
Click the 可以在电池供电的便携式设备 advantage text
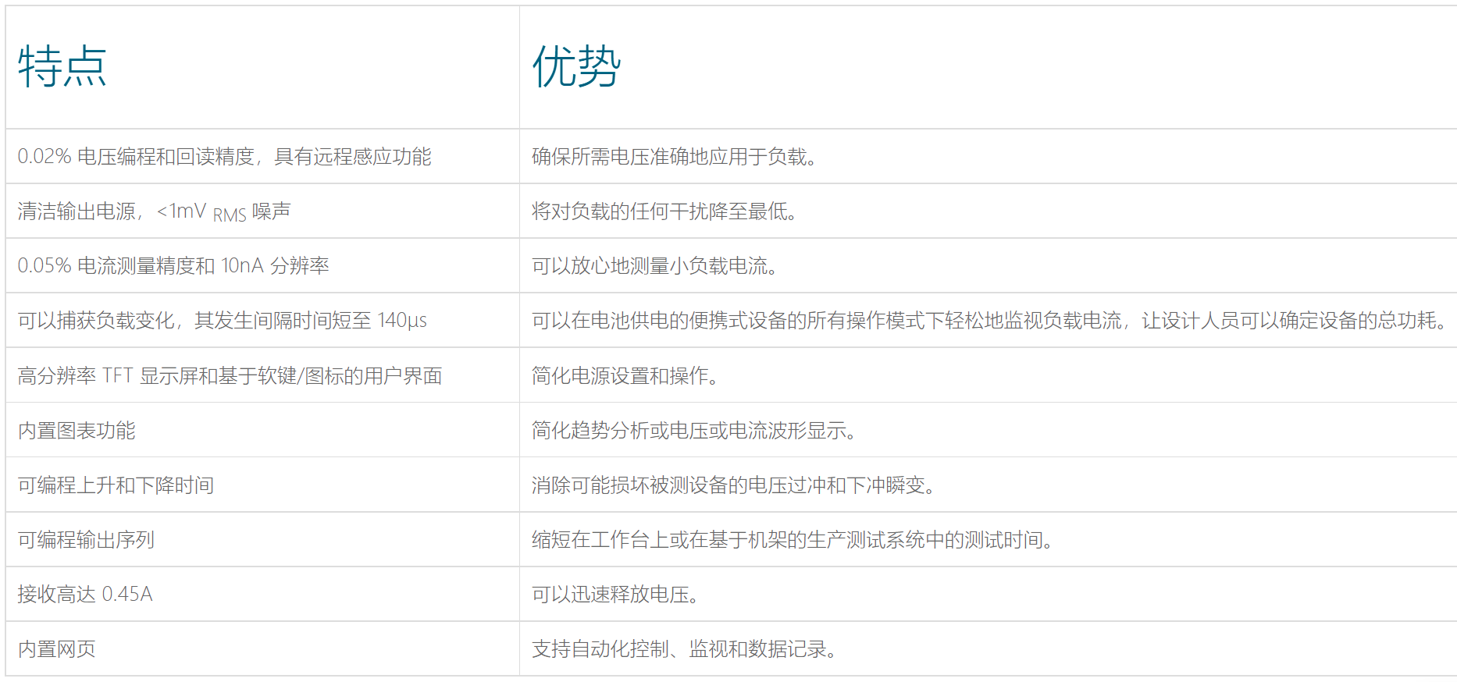point(989,321)
